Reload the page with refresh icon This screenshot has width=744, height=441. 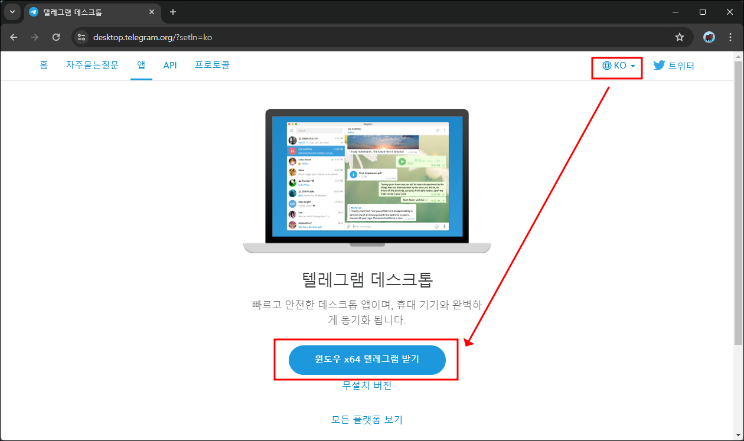56,37
